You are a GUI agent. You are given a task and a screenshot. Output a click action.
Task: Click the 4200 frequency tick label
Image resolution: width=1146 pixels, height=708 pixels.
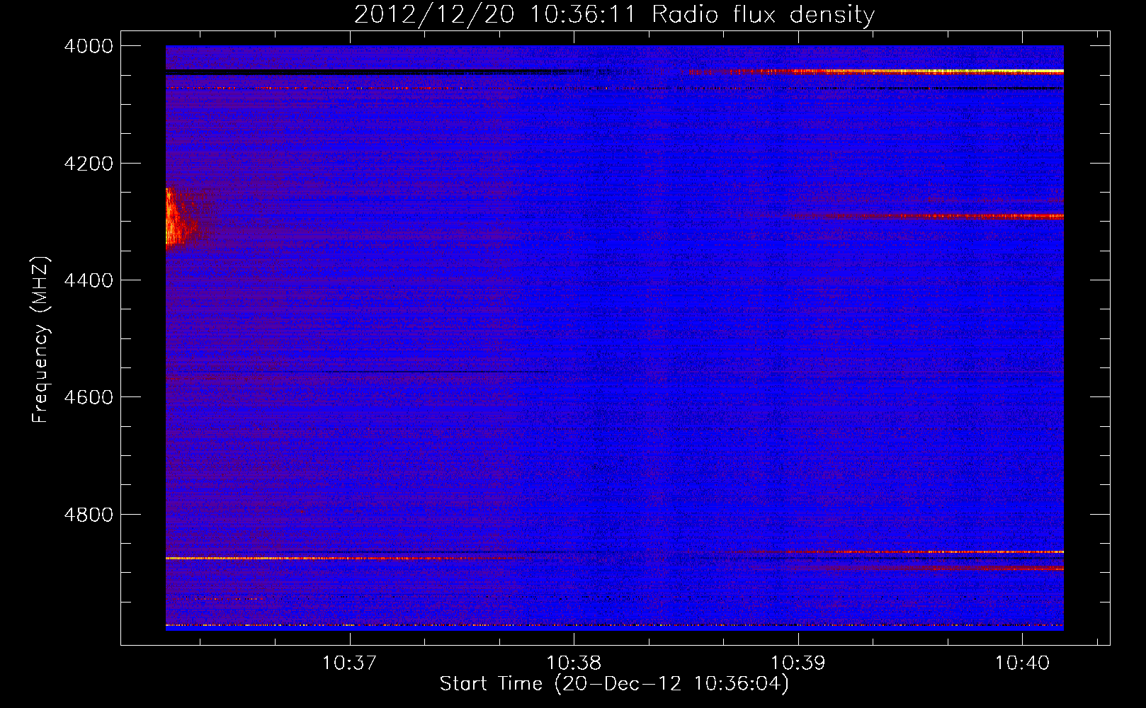89,164
